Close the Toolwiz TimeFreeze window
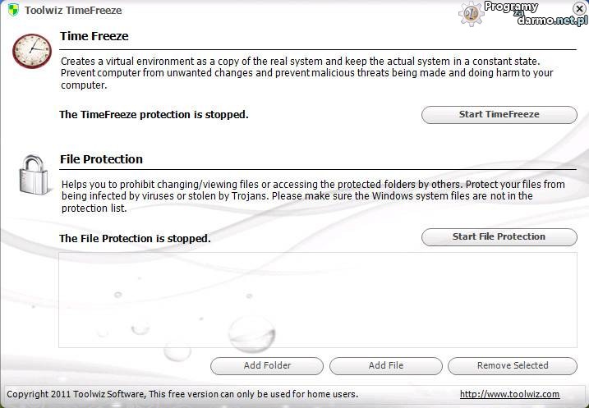589x408 pixels. point(579,9)
